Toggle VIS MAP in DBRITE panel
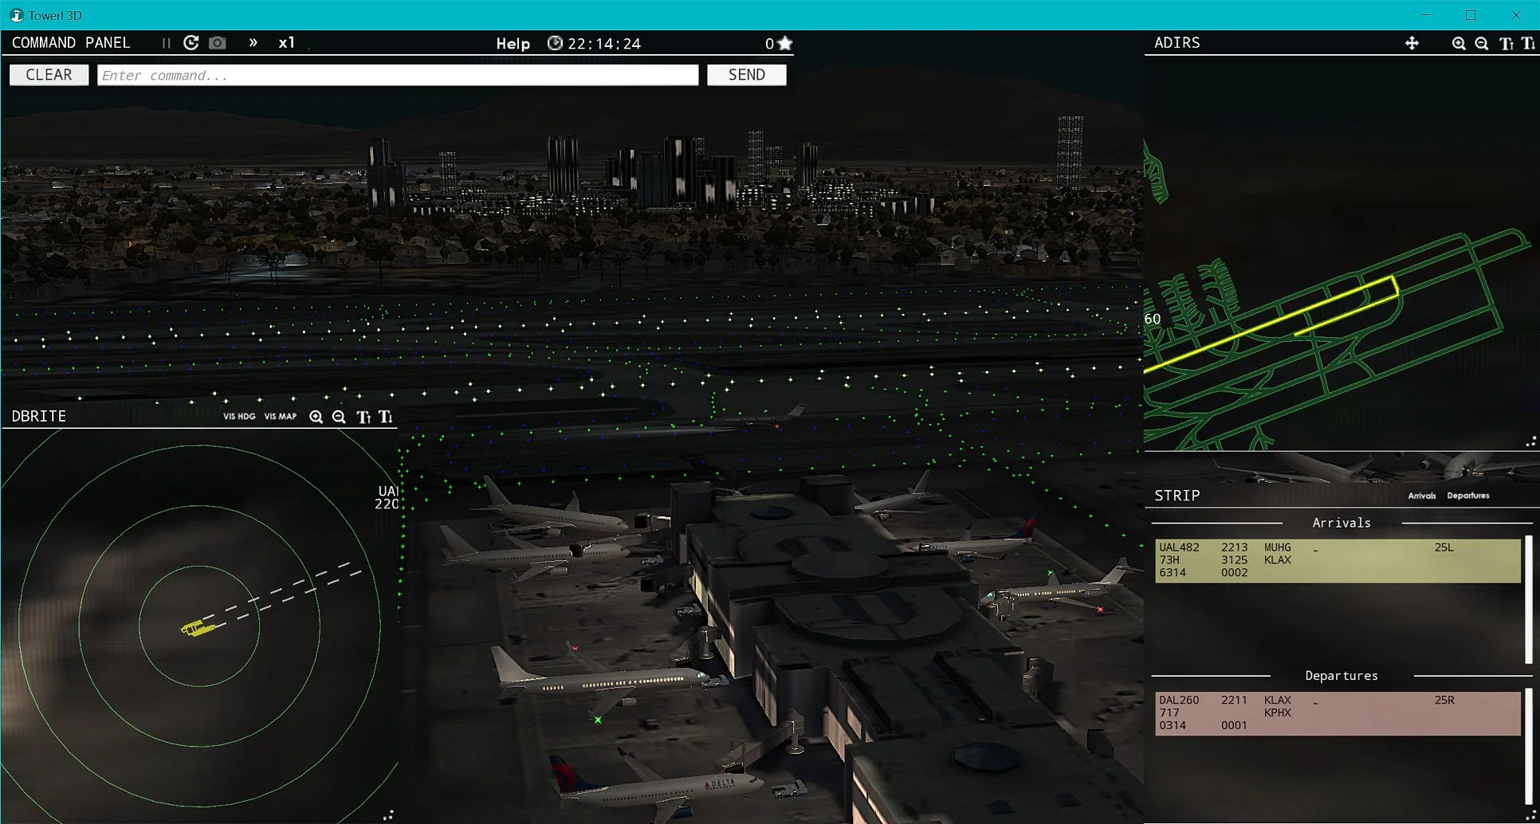 click(281, 416)
